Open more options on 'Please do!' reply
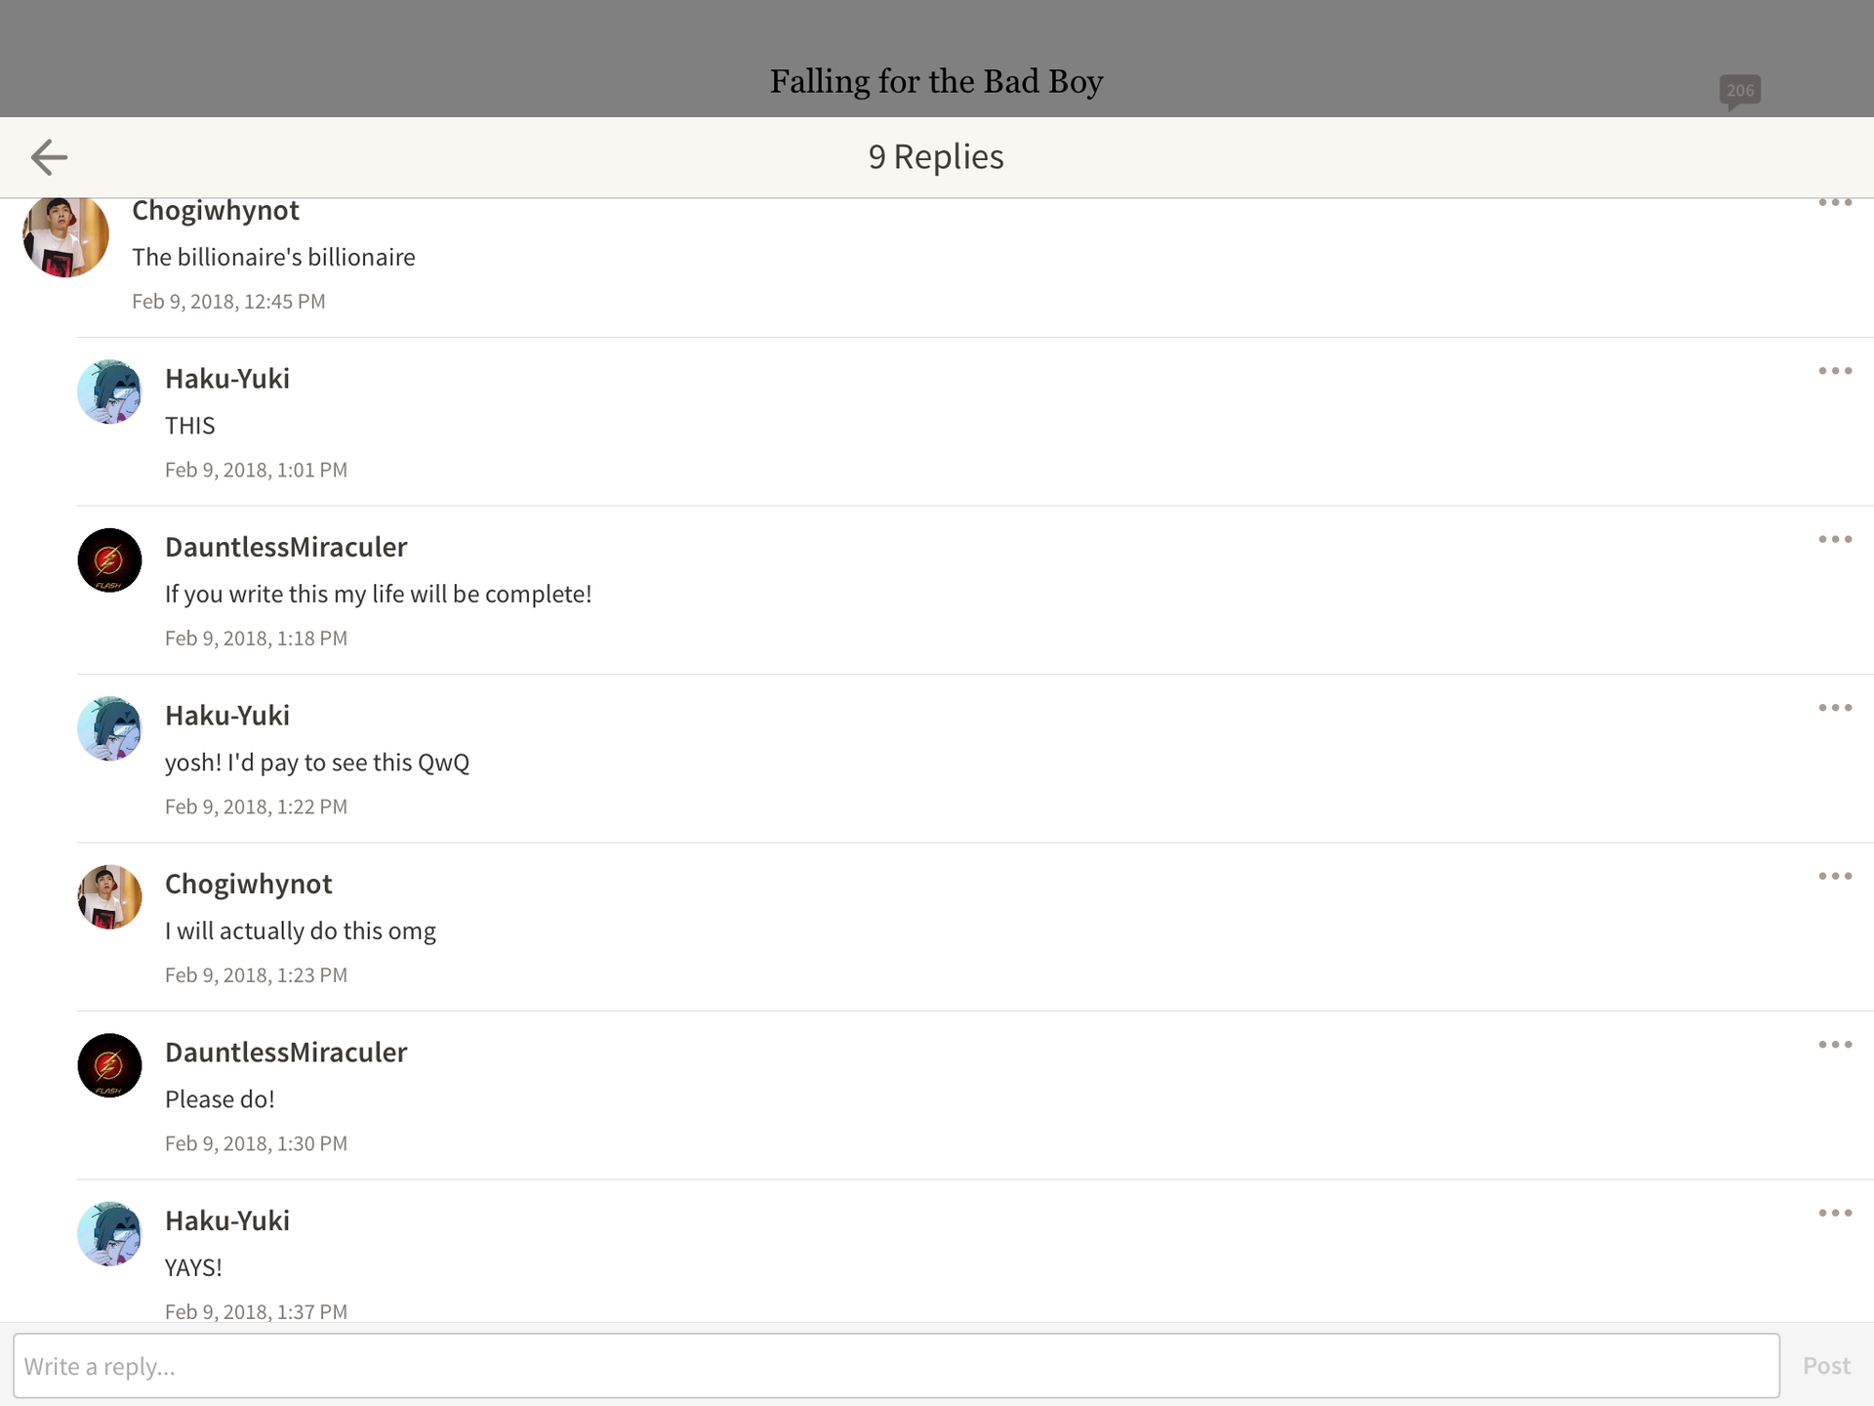 tap(1835, 1045)
